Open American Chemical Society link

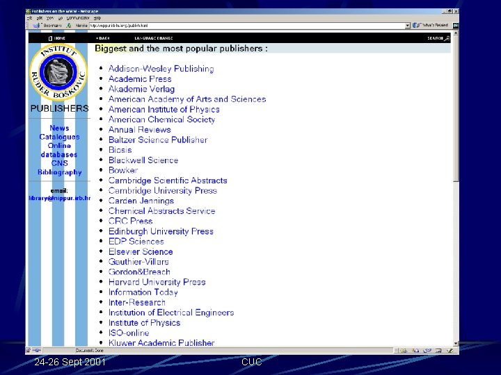(x=161, y=119)
